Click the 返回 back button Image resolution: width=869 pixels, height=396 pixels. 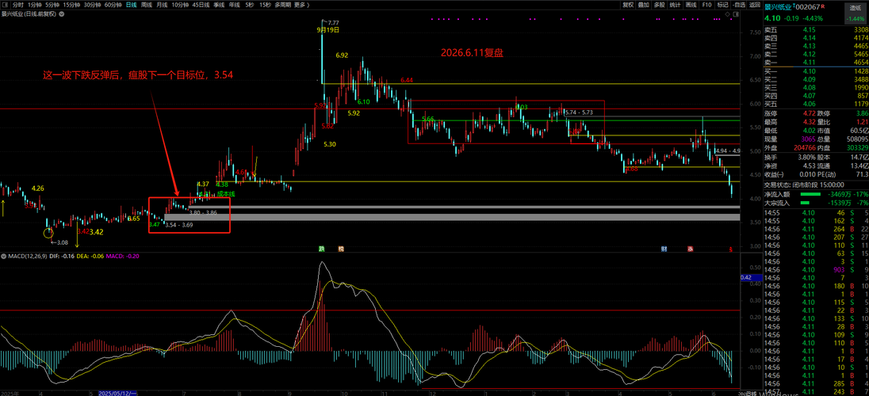[754, 5]
